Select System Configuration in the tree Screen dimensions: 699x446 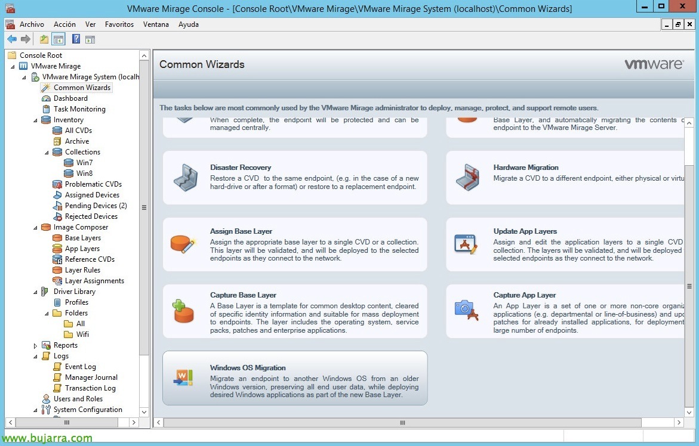pyautogui.click(x=88, y=410)
